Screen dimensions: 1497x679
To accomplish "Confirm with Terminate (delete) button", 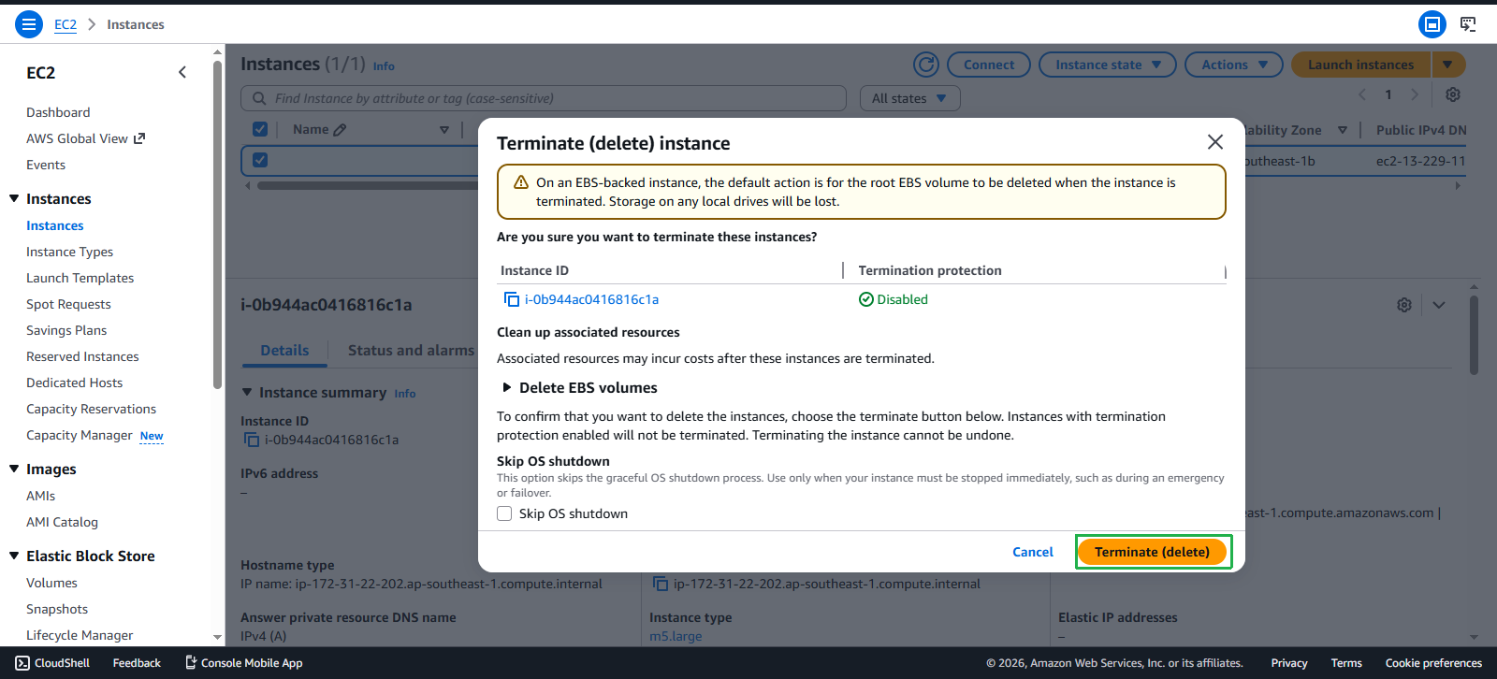I will tap(1152, 552).
